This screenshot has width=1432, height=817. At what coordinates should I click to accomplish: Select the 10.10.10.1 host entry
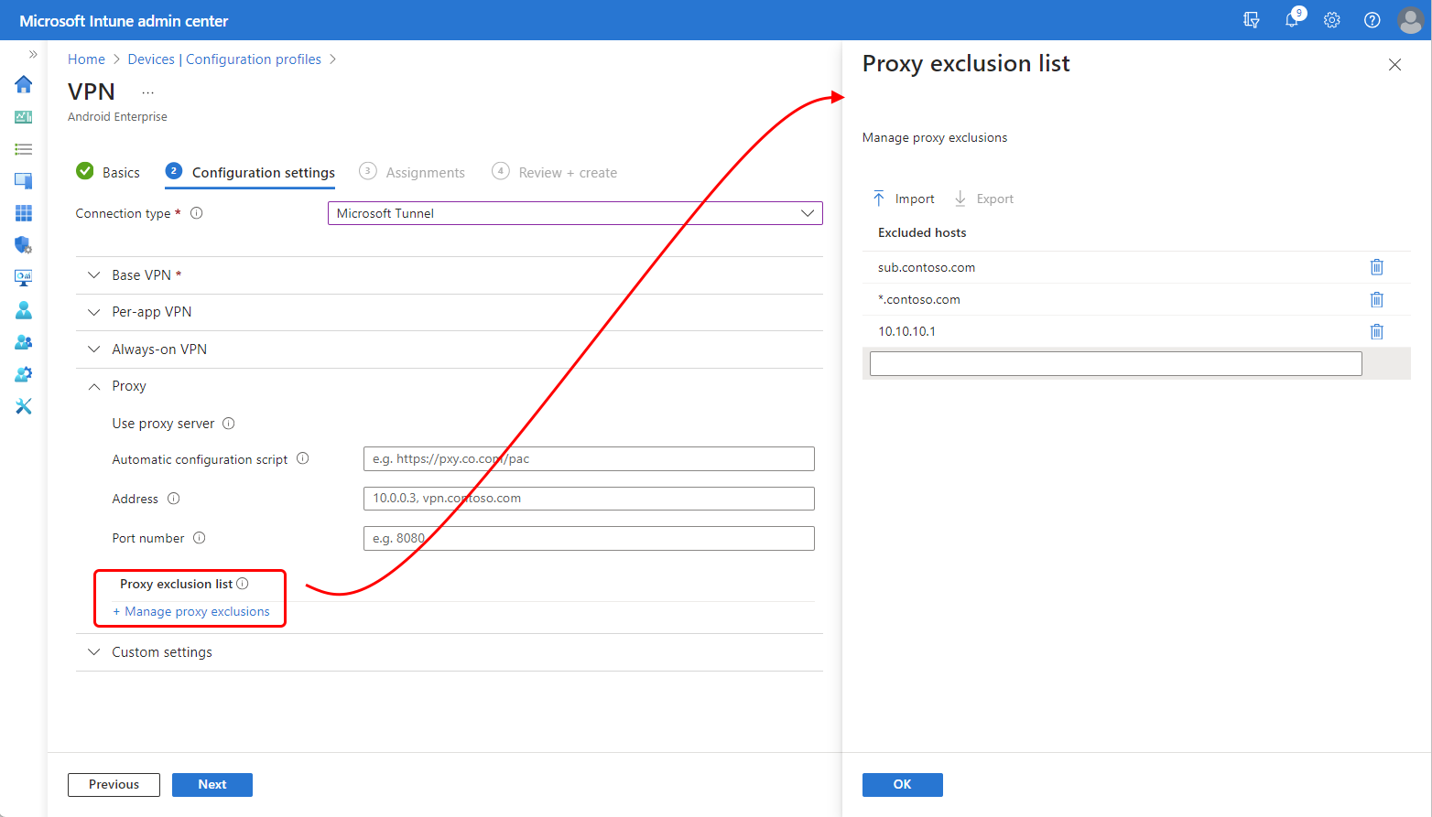(906, 332)
